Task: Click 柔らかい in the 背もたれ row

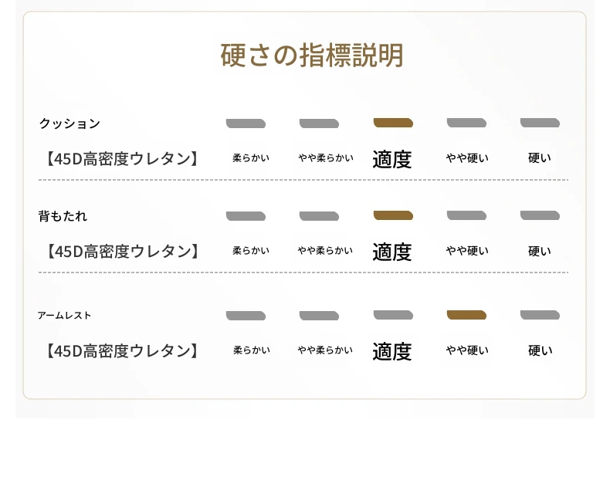Action: [251, 251]
